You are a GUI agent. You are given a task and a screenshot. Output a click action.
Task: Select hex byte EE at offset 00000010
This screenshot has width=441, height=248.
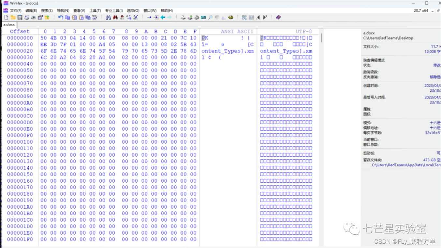point(44,45)
